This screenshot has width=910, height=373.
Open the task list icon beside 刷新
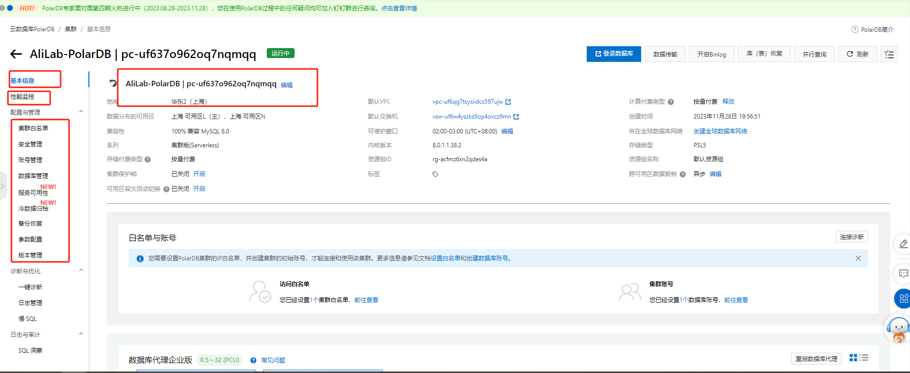pyautogui.click(x=889, y=54)
